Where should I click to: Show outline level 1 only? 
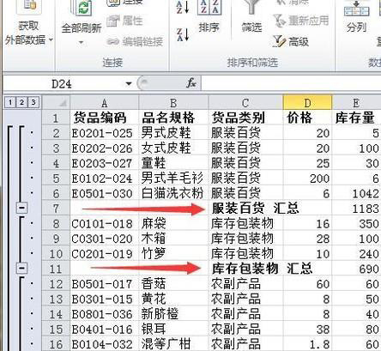point(10,102)
